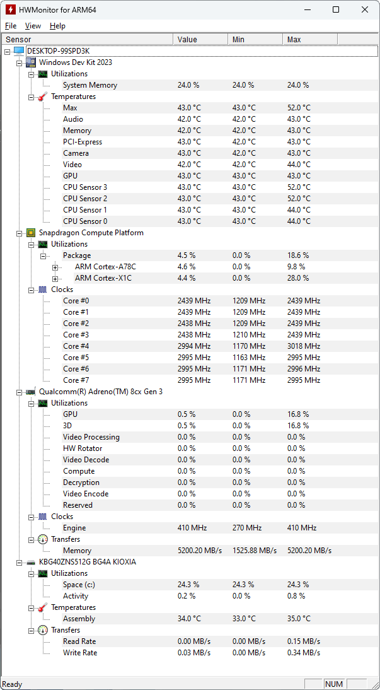Screen dimensions: 380x690
Task: Select the Snapdragon Compute Platform CPU icon
Action: 31,232
